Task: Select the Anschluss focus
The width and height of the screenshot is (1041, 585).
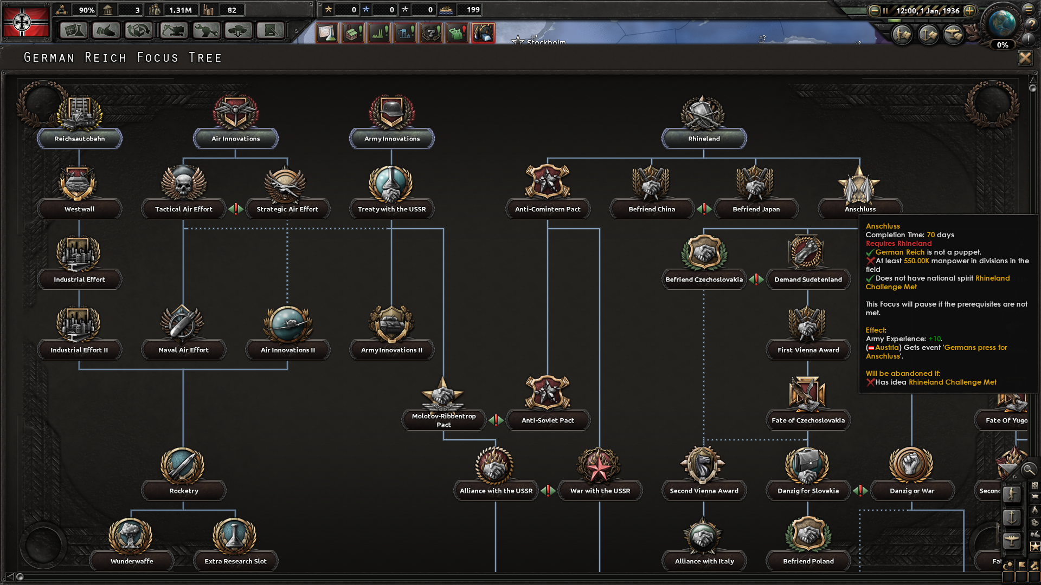Action: tap(860, 192)
